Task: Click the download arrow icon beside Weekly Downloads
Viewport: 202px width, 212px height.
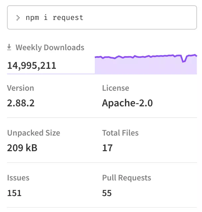Action: pos(10,48)
